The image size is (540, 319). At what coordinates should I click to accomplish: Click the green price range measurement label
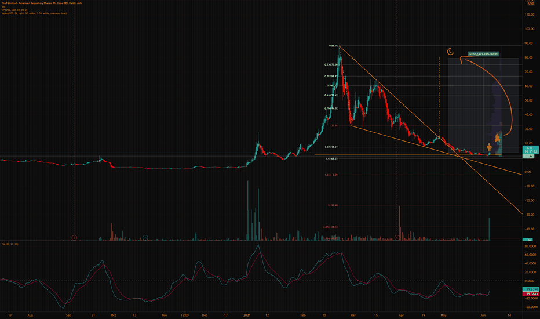483,54
